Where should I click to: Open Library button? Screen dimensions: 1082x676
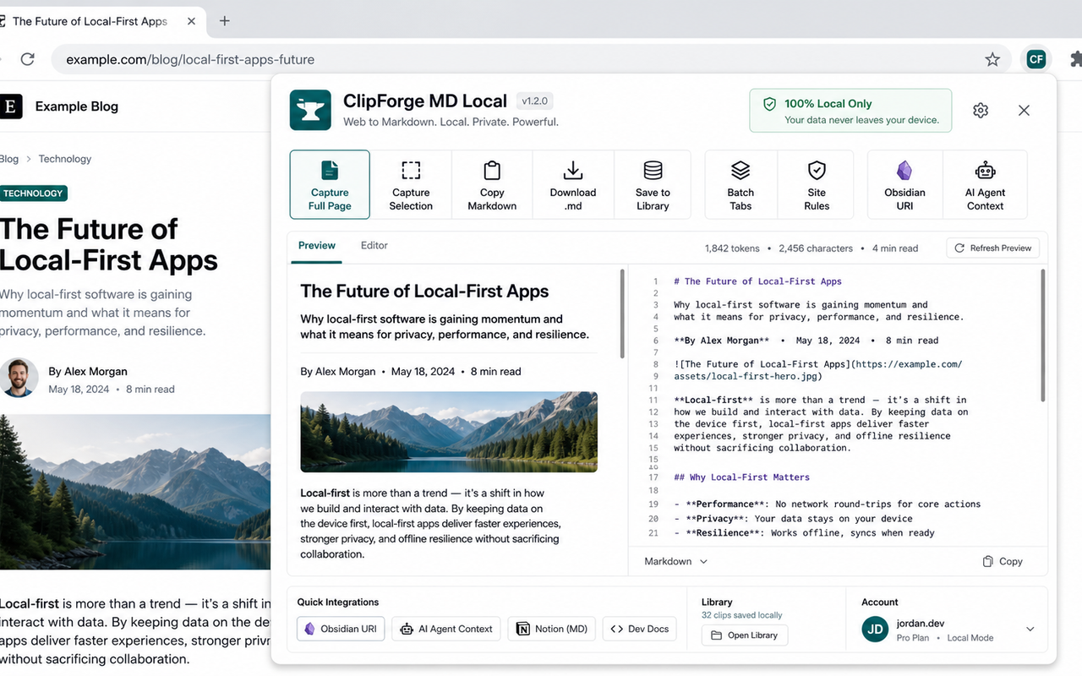click(x=744, y=635)
